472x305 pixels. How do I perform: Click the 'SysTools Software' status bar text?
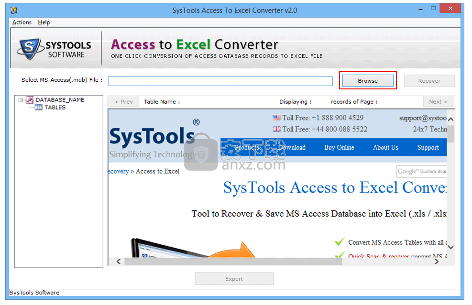click(34, 293)
